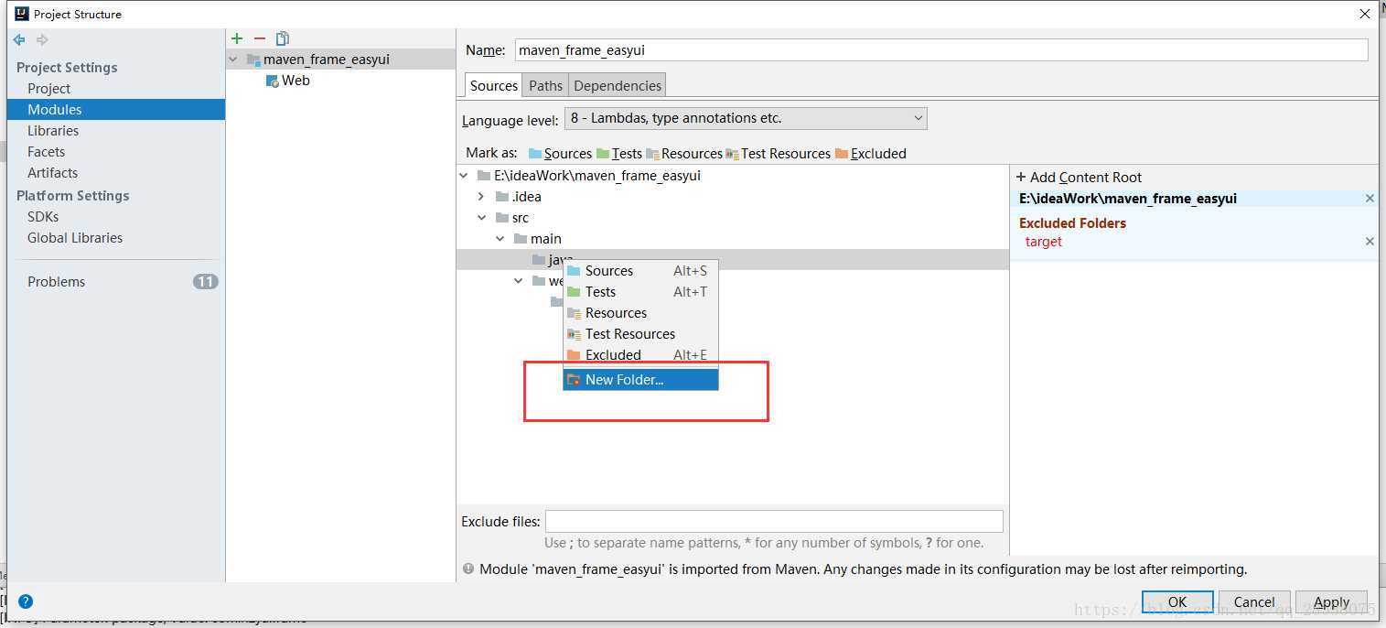Click the Excluded icon in the context menu
This screenshot has width=1386, height=628.
574,355
